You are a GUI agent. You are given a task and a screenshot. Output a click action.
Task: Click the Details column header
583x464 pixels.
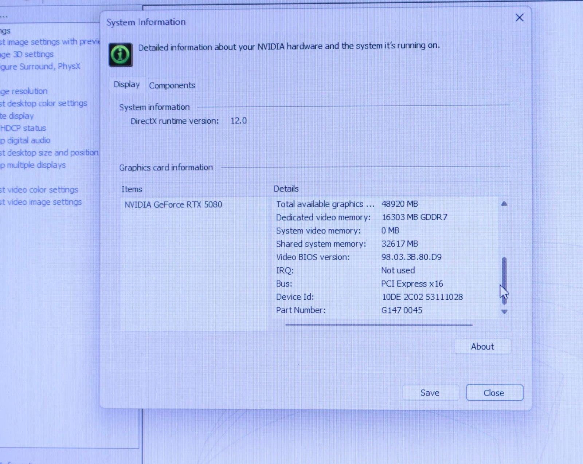[286, 189]
